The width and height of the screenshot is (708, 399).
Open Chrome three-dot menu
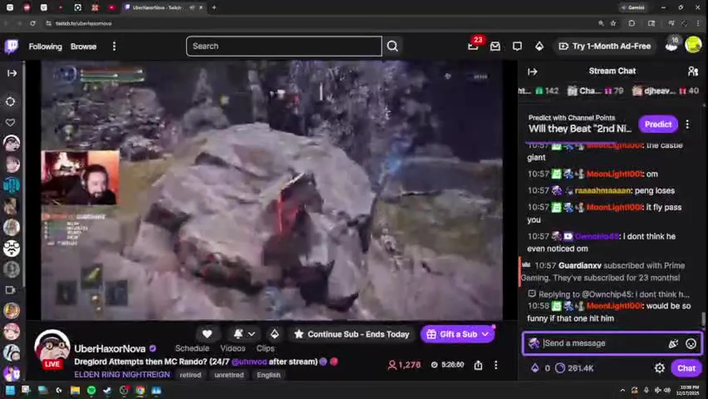click(697, 23)
